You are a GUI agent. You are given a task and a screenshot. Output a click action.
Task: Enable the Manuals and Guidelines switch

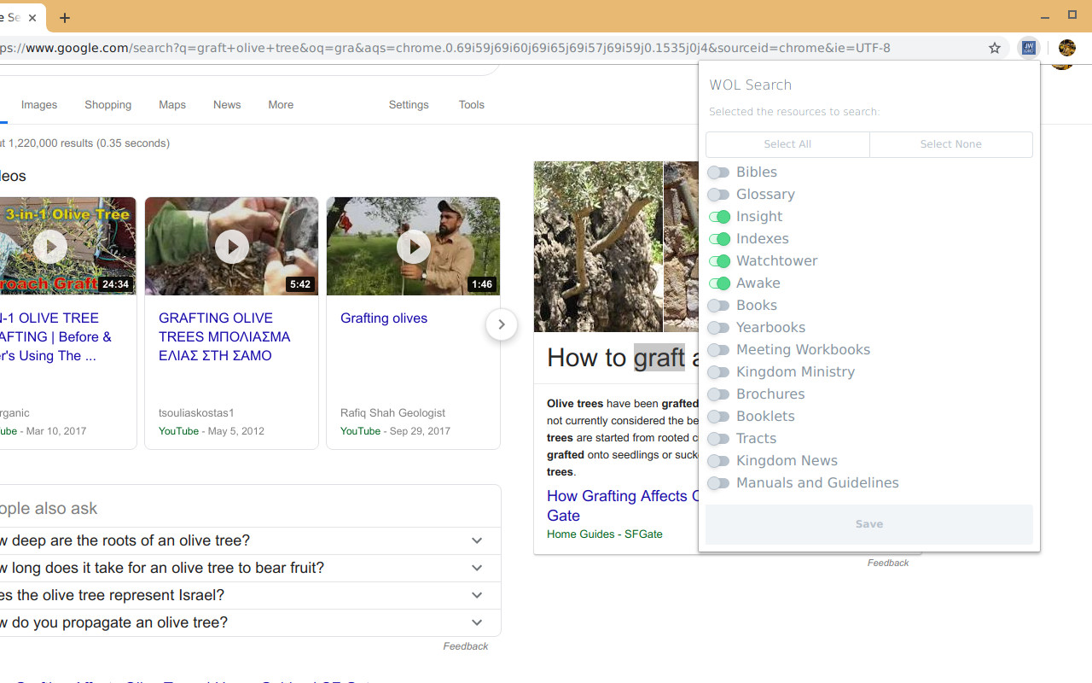718,483
